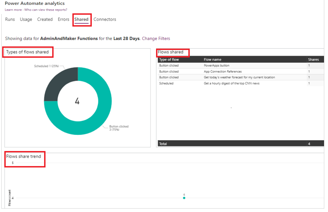Viewport: 328px width, 212px height.
Task: Click the 'Scheduled' type cell in table
Action: 166,84
